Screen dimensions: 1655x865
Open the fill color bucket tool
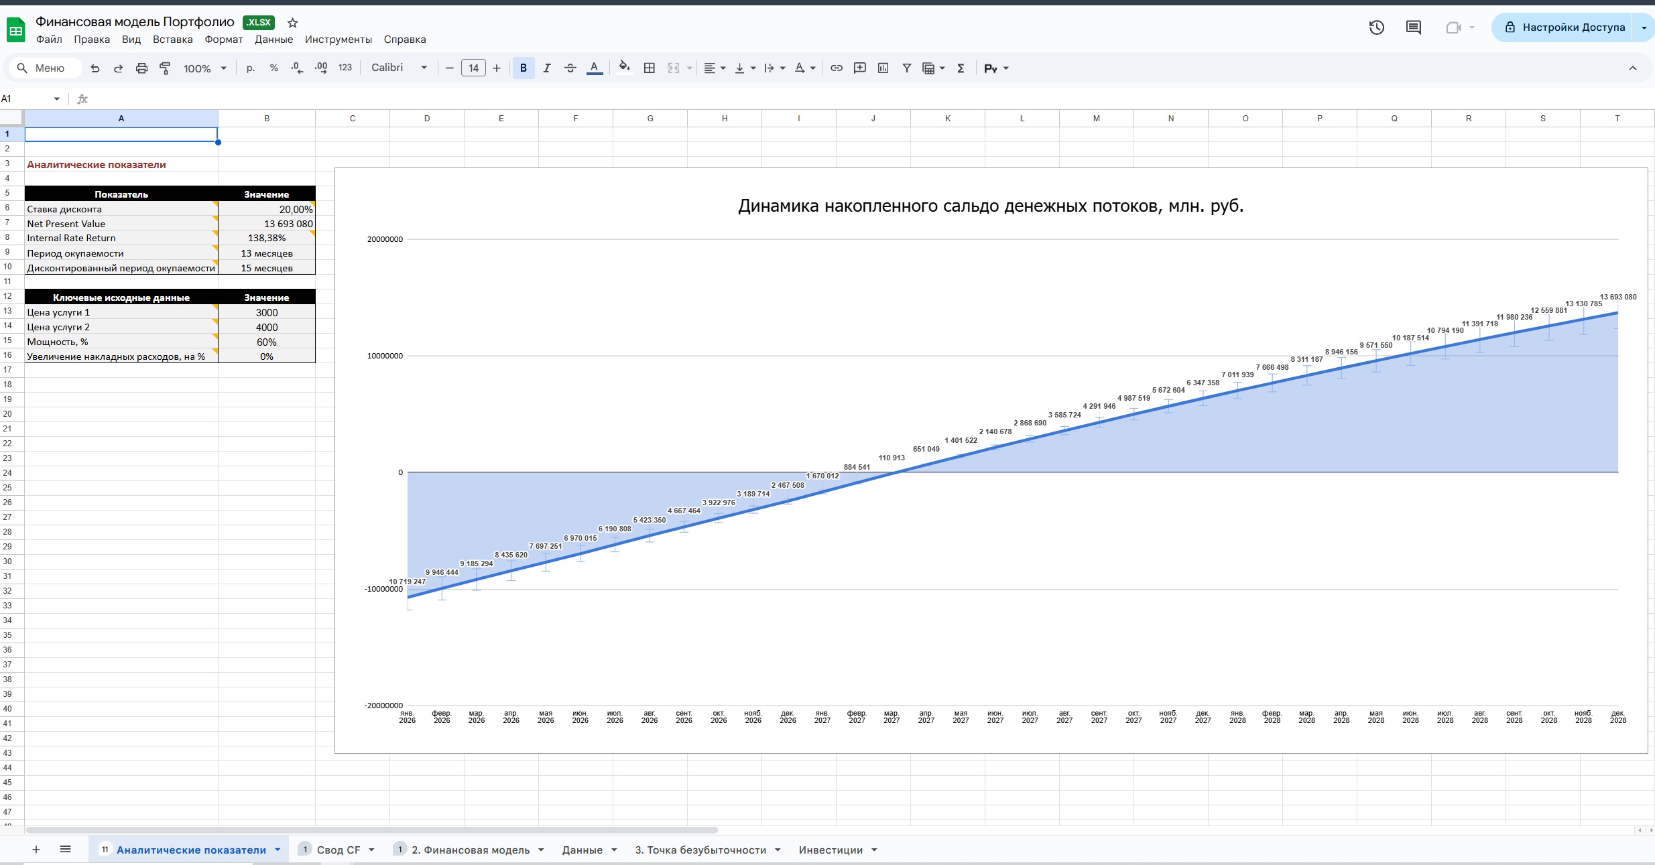point(624,67)
